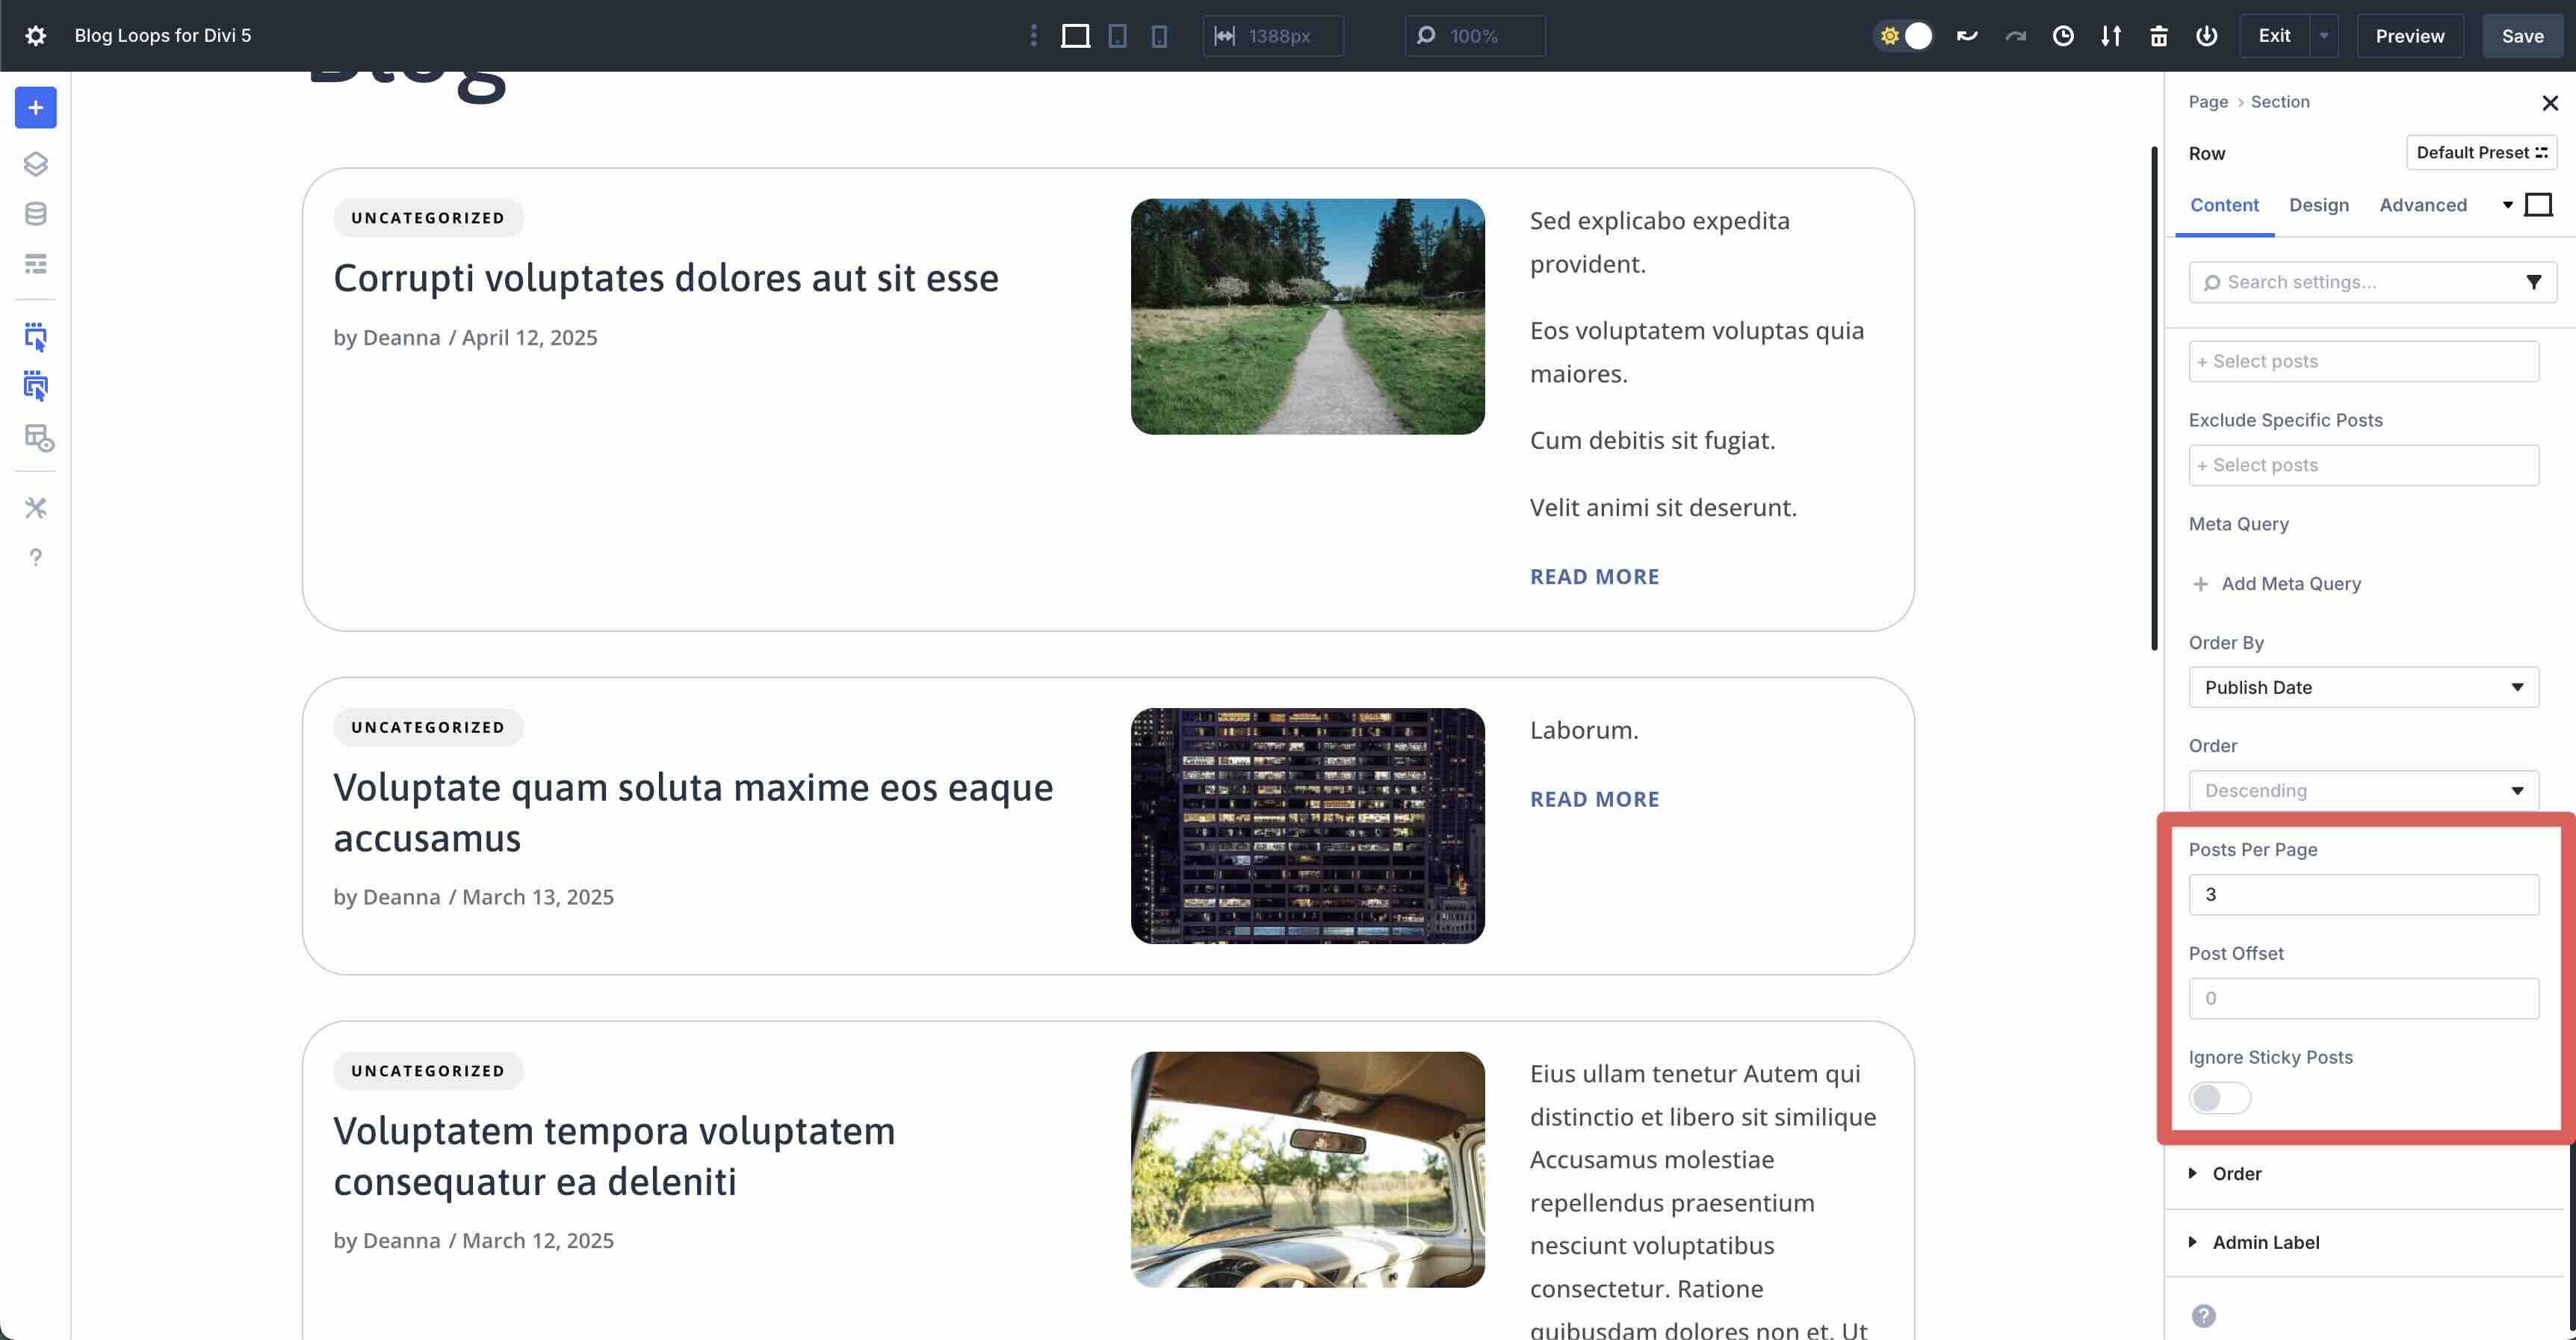Toggle the builder light/dark mode switch
The image size is (2576, 1340).
point(1904,35)
